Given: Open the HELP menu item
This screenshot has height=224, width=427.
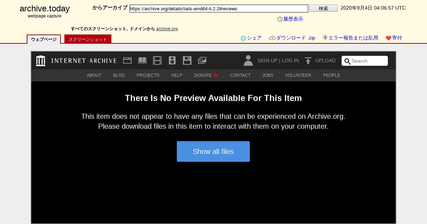Looking at the screenshot, I should (177, 75).
